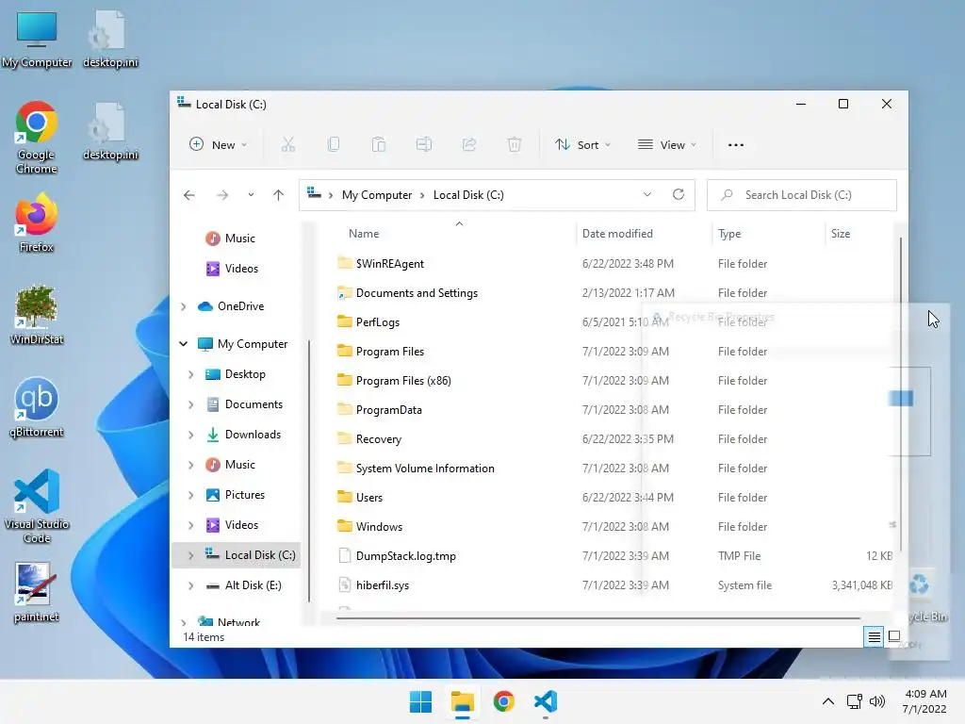Sort by the Name column header
Screen dimensions: 965x724
click(364, 234)
